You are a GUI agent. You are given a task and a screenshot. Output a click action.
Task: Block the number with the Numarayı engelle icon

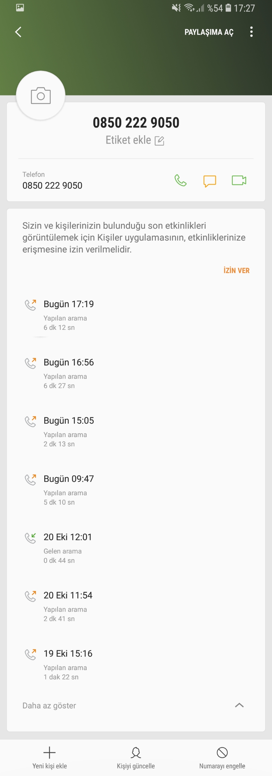[x=222, y=753]
